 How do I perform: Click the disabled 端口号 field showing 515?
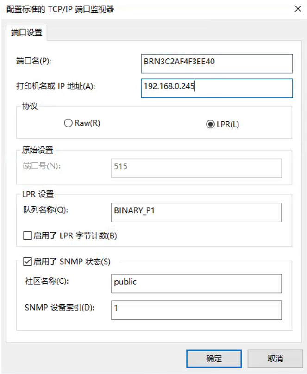[196, 168]
